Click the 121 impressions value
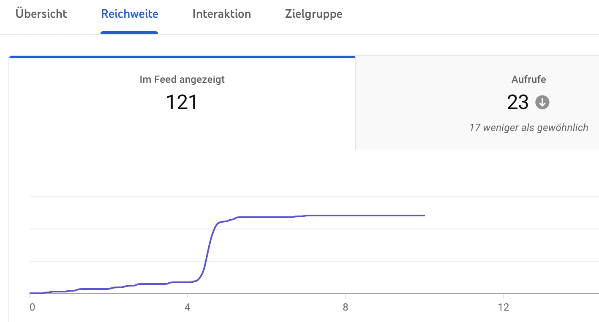Image resolution: width=599 pixels, height=322 pixels. 182,102
